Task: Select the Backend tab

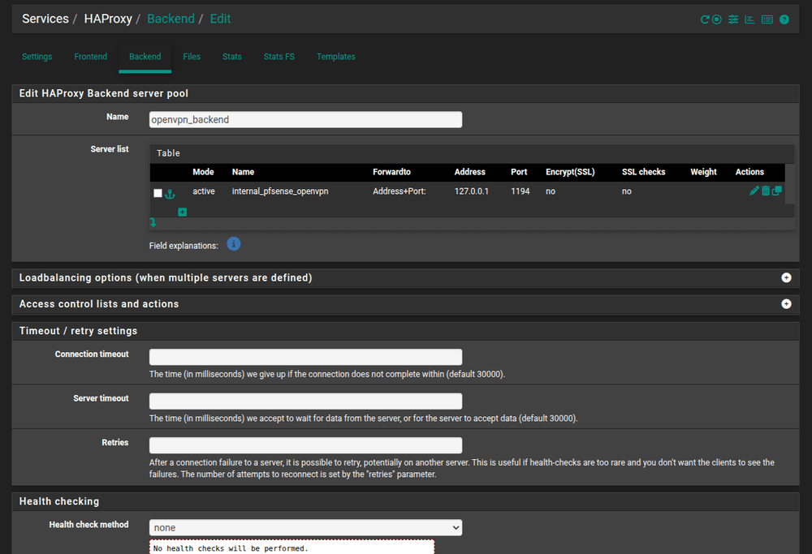Action: point(145,57)
